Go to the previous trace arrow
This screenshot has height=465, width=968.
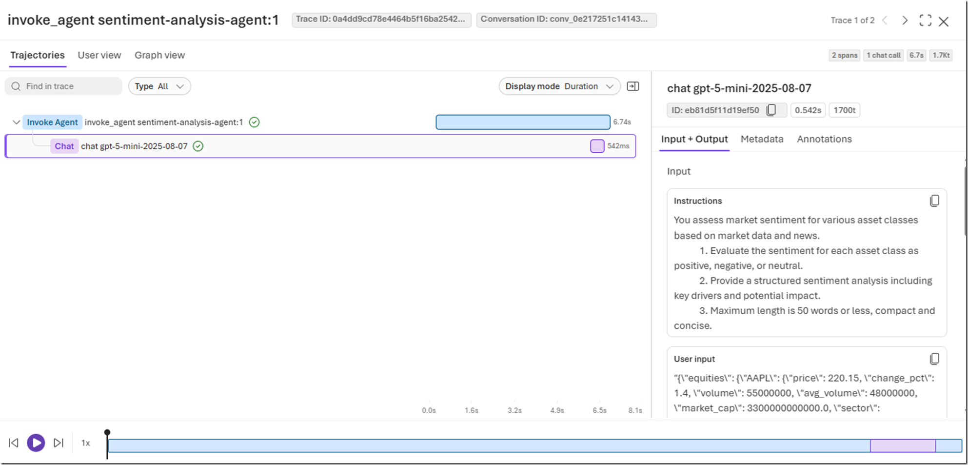point(885,20)
